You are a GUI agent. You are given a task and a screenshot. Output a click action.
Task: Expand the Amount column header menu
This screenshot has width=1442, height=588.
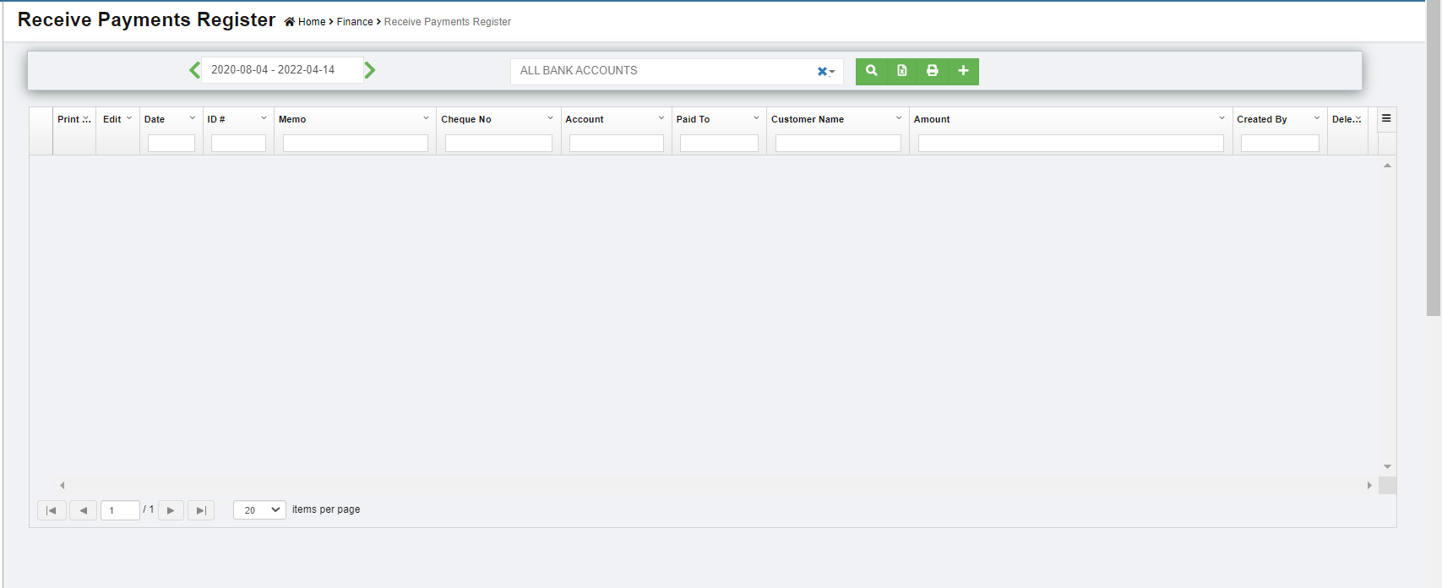1222,118
